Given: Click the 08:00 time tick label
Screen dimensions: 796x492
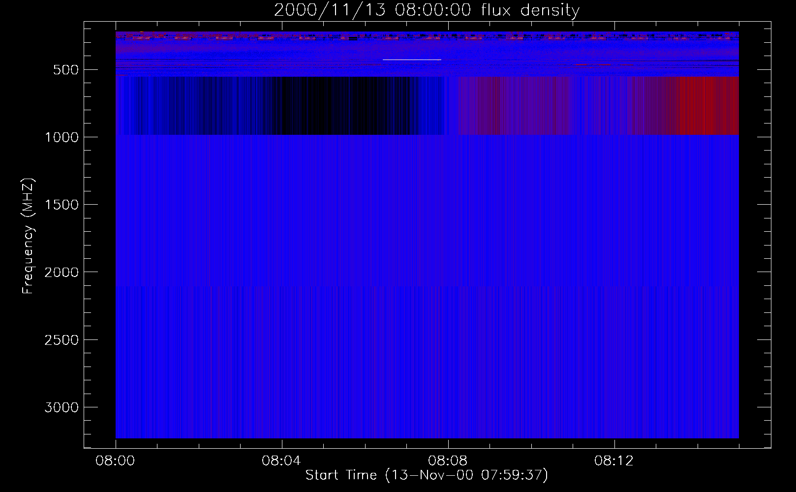Looking at the screenshot, I should coord(115,461).
